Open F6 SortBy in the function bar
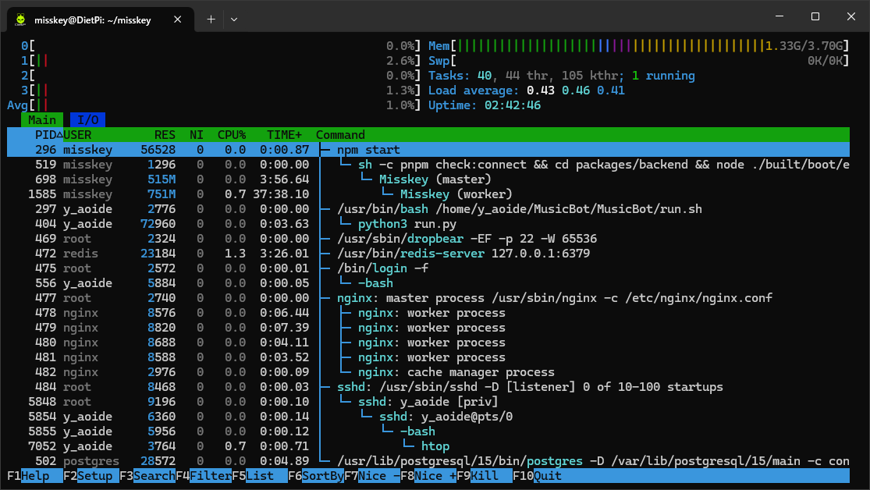This screenshot has width=870, height=490. point(316,476)
